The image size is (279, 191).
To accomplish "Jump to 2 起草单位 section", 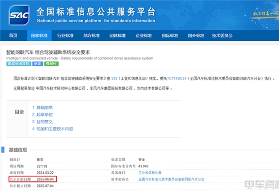I will [x=43, y=115].
